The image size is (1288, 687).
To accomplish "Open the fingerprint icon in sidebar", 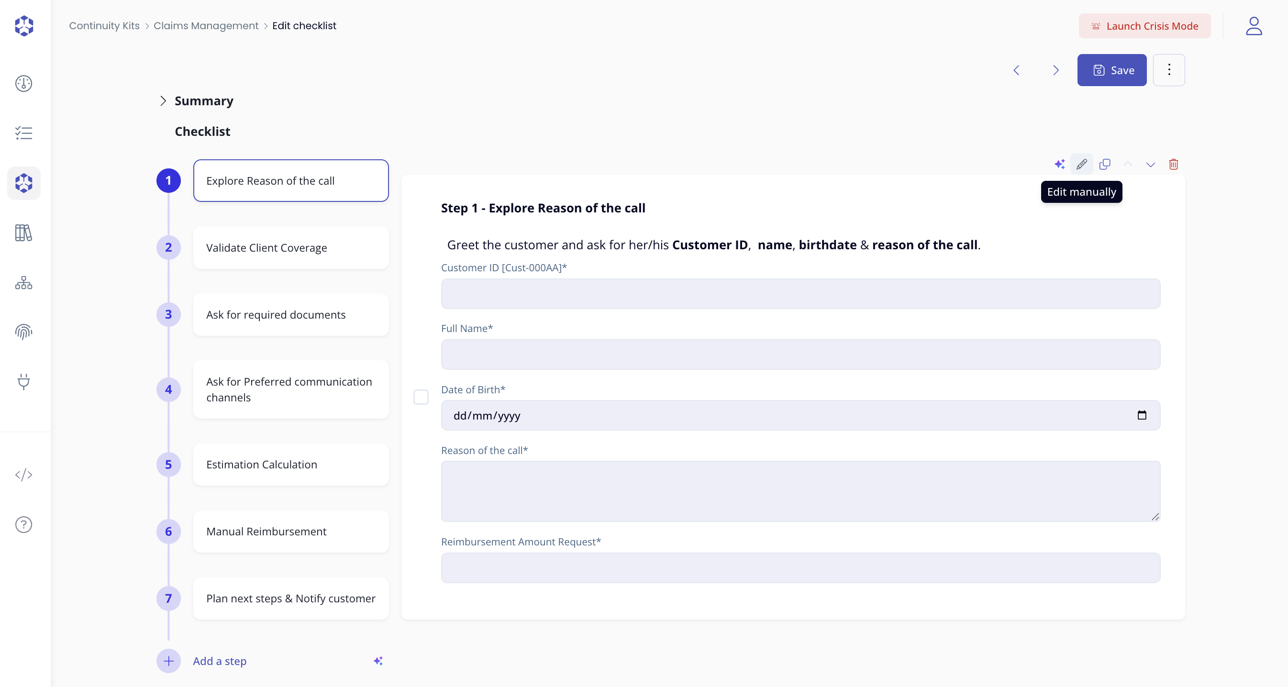I will tap(23, 332).
